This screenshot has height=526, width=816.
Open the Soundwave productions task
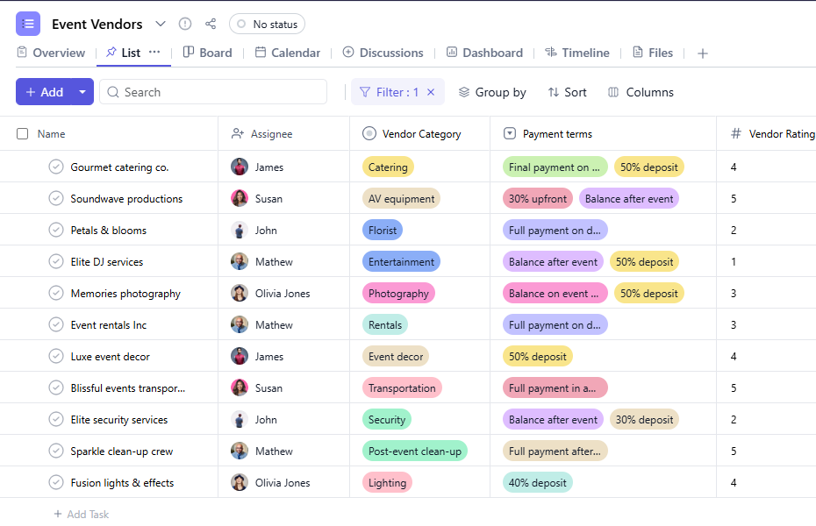click(126, 198)
